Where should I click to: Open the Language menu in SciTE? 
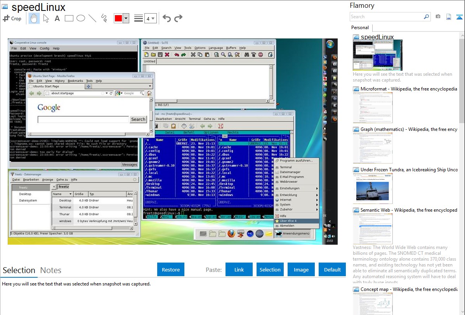215,48
